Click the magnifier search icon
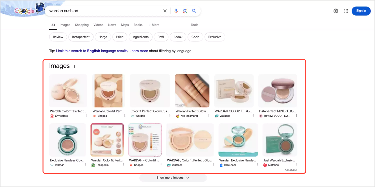The width and height of the screenshot is (375, 187). click(194, 11)
